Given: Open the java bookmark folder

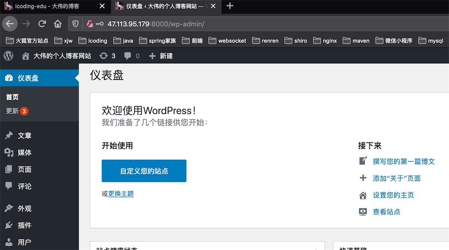Looking at the screenshot, I should pyautogui.click(x=123, y=40).
